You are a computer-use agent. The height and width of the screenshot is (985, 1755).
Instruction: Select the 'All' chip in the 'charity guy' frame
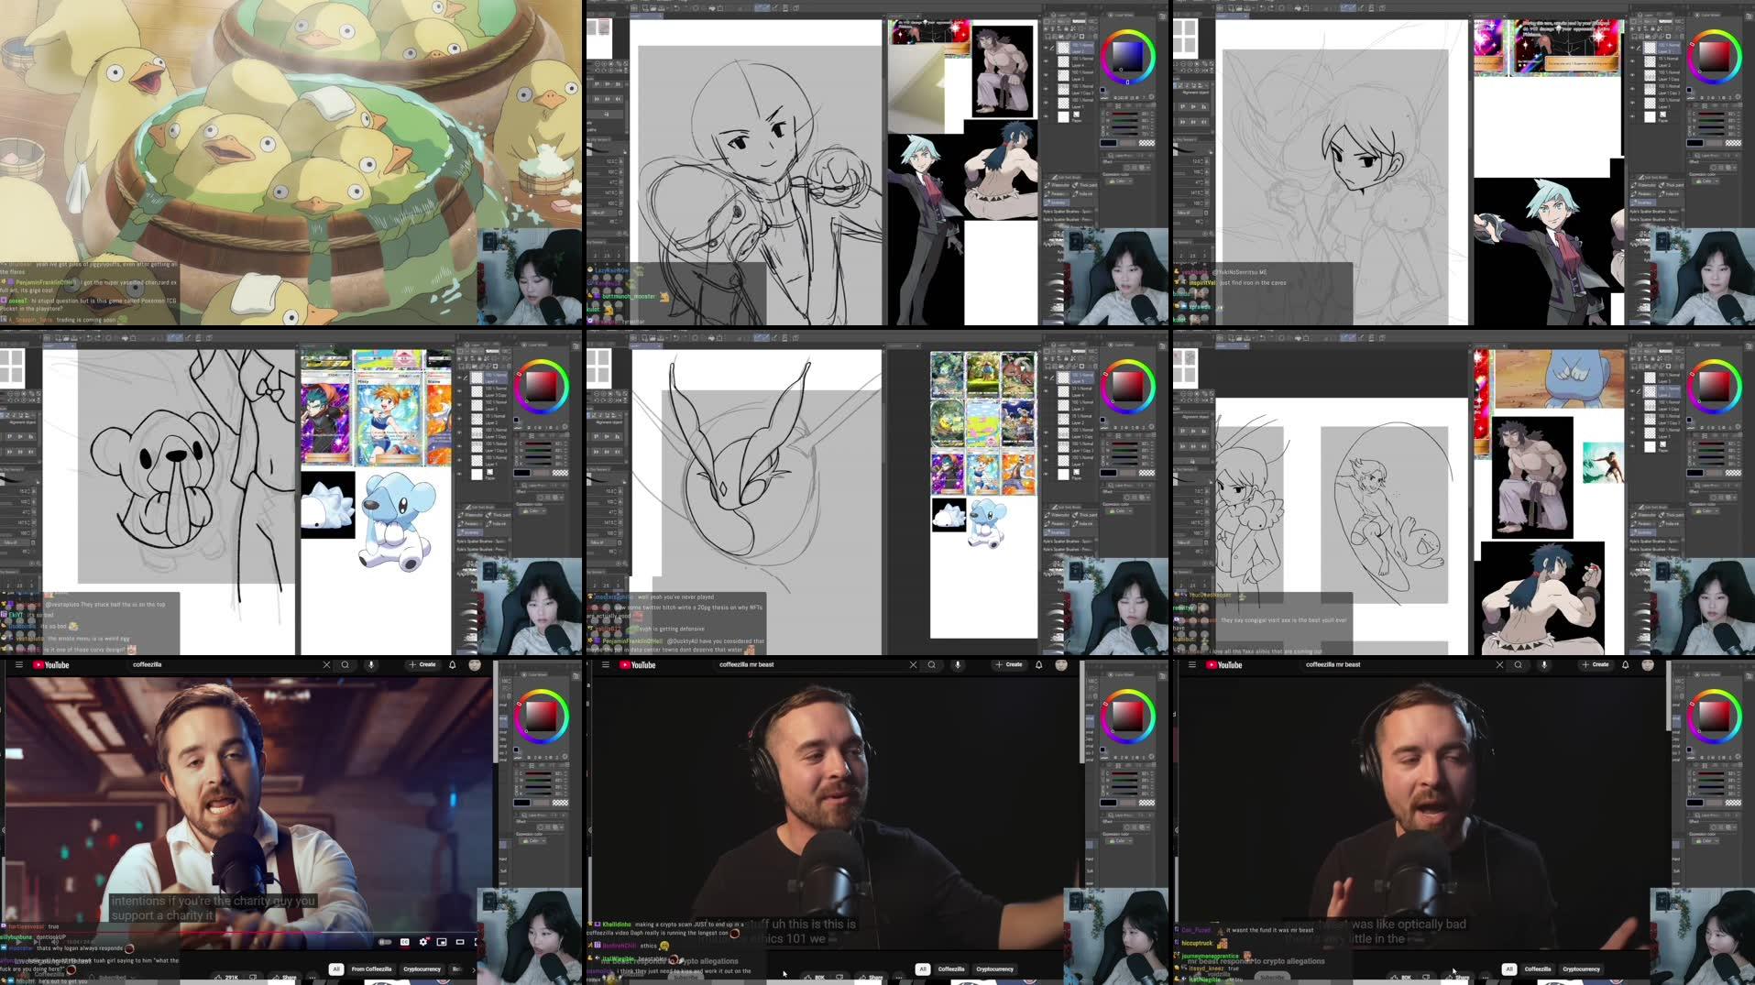[x=336, y=969]
